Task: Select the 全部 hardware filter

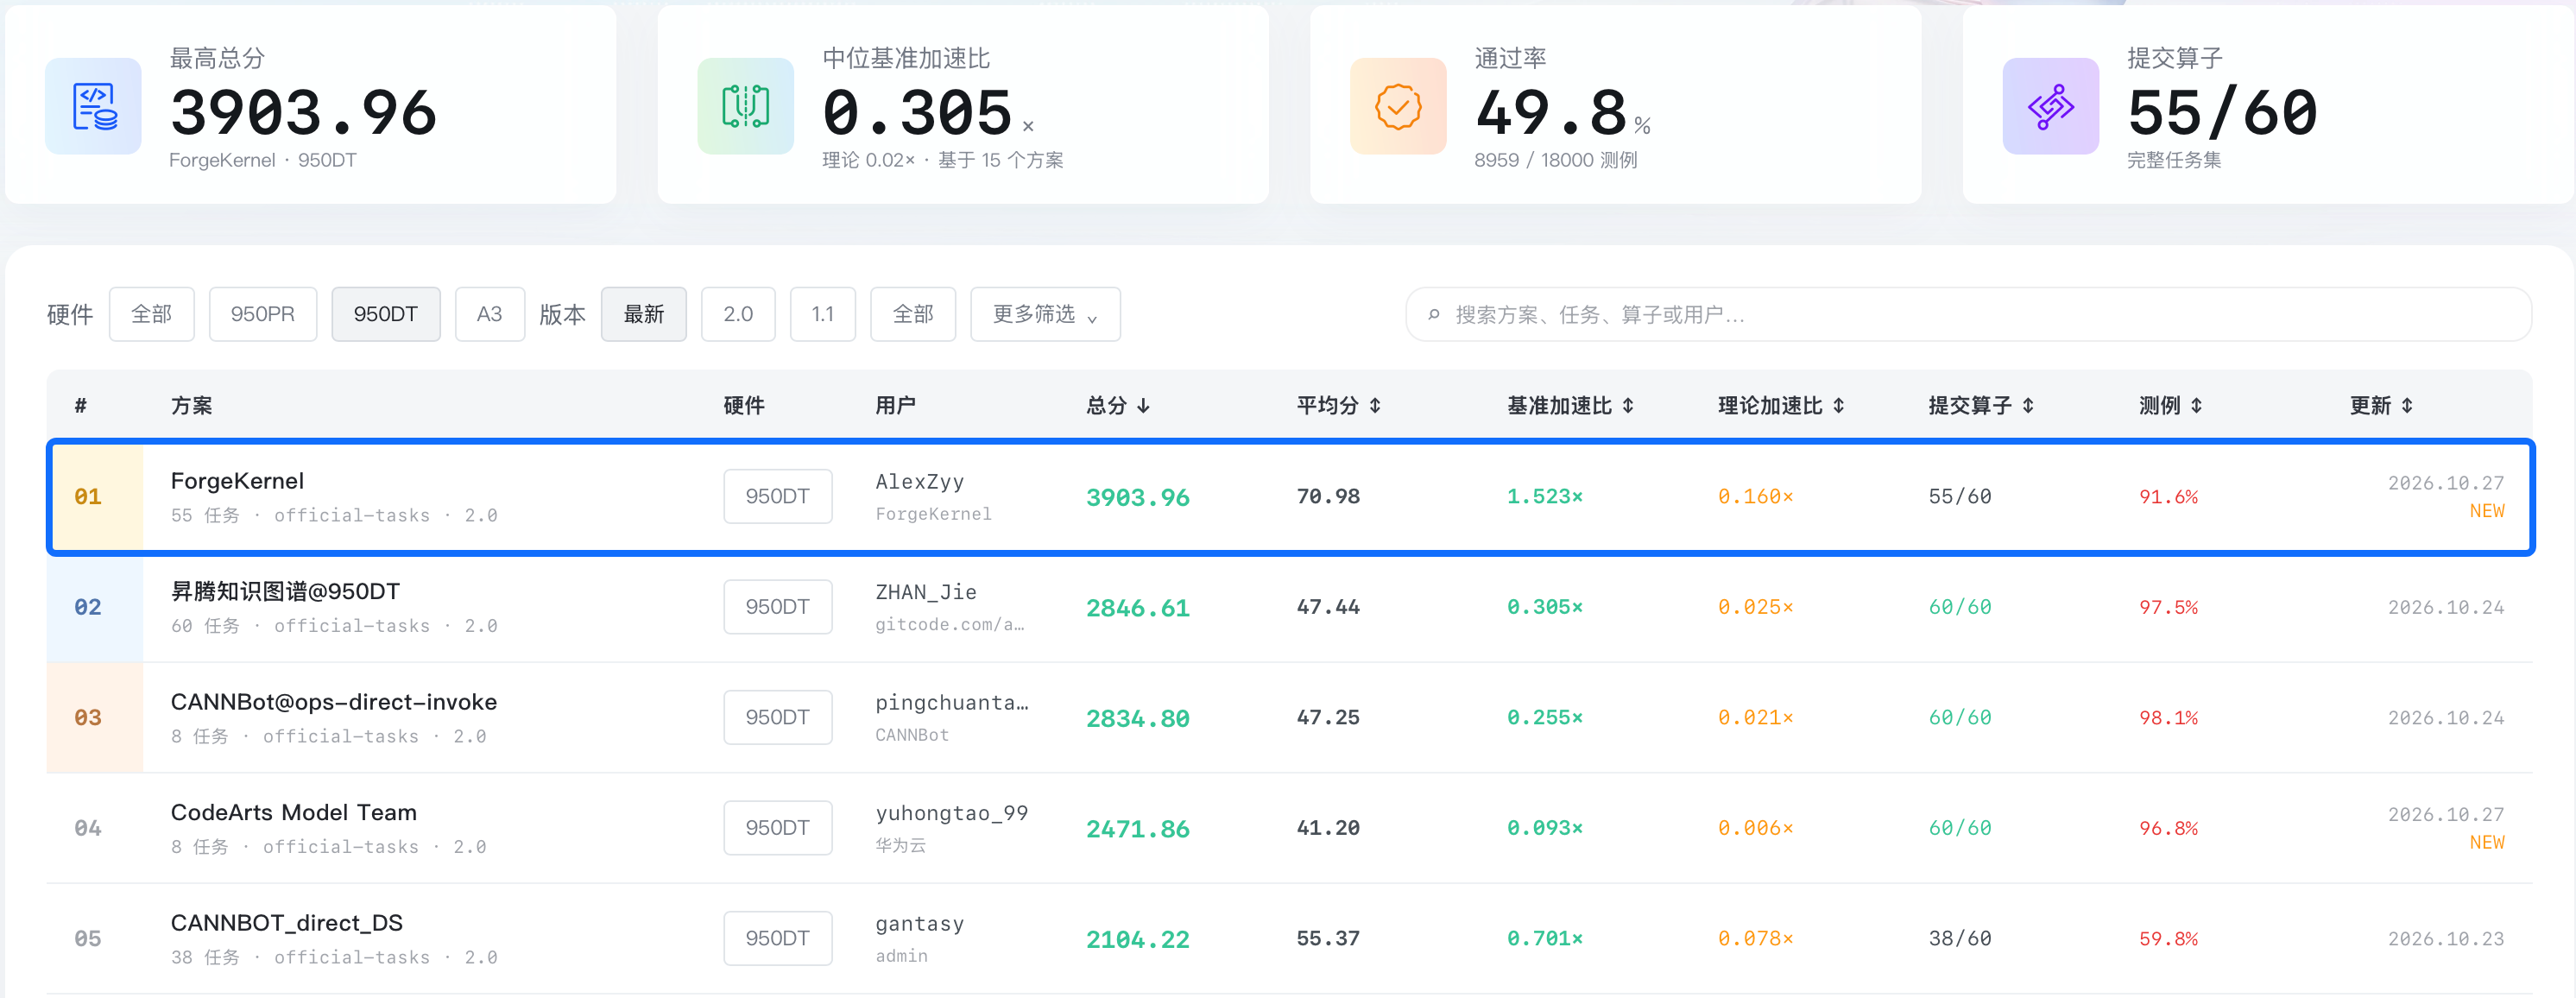Action: click(x=152, y=314)
